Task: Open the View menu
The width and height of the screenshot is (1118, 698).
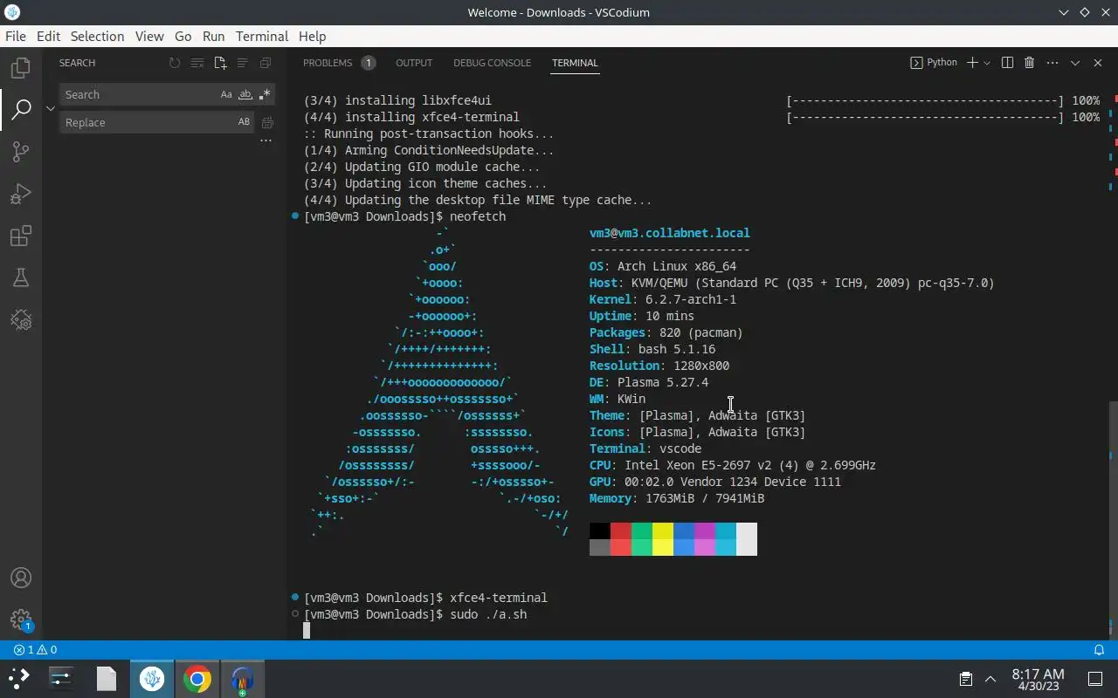Action: [x=149, y=36]
